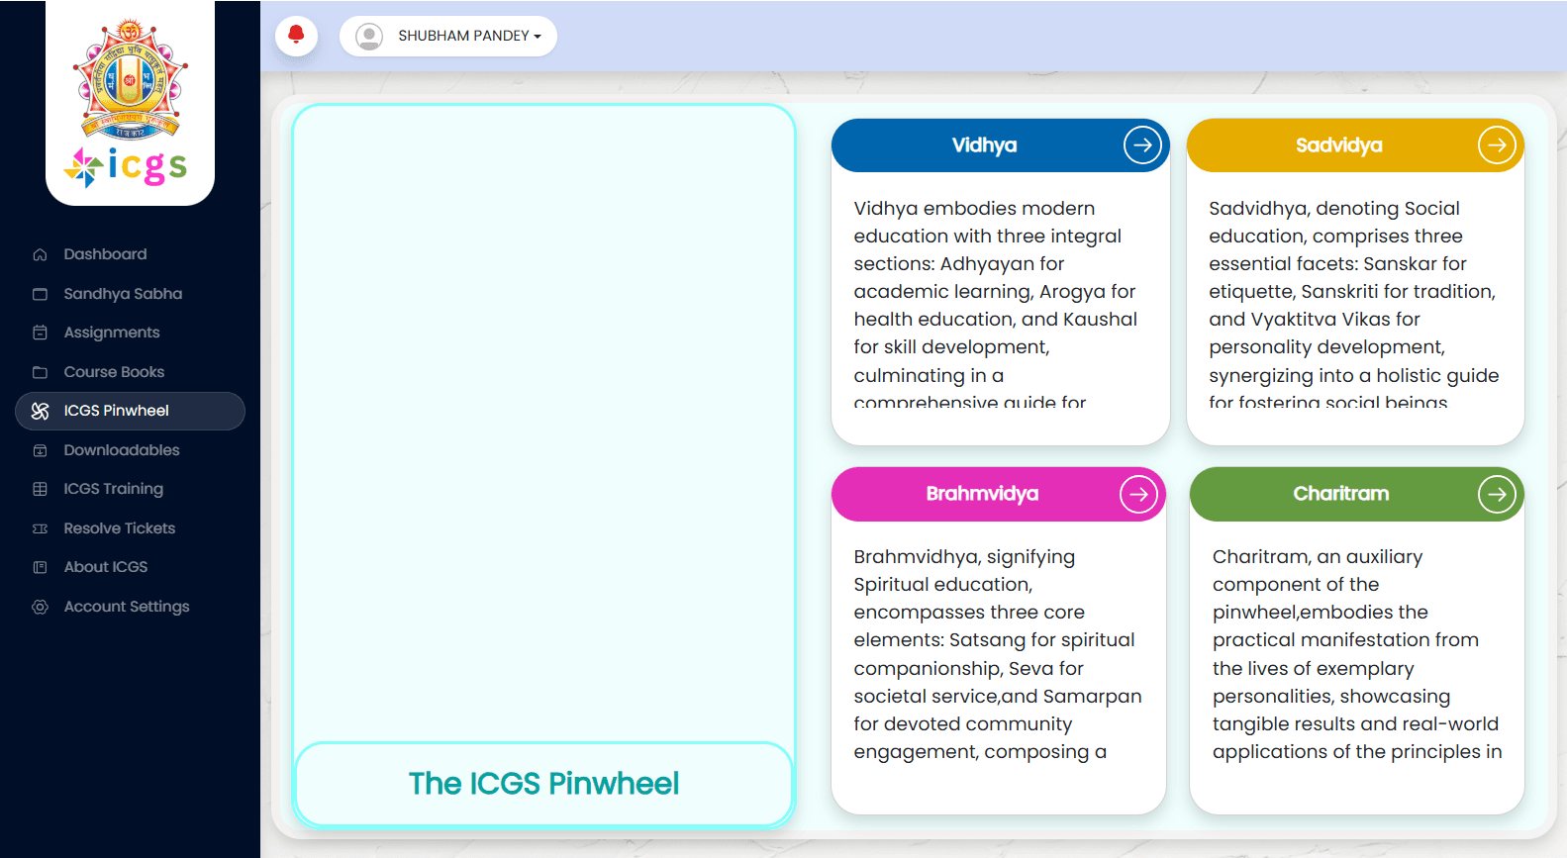The image size is (1567, 858).
Task: Click the arrow icon on Sadvidya card
Action: 1497,145
